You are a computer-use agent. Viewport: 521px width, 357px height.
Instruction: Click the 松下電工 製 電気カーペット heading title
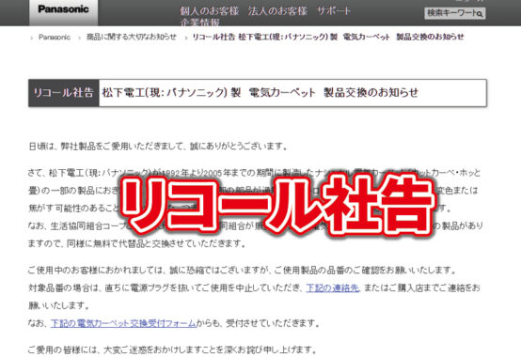(x=260, y=93)
